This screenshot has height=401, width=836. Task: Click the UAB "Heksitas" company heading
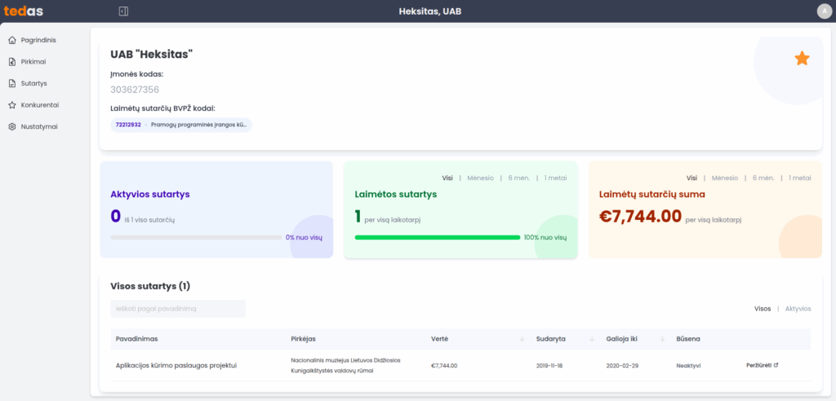click(x=151, y=55)
